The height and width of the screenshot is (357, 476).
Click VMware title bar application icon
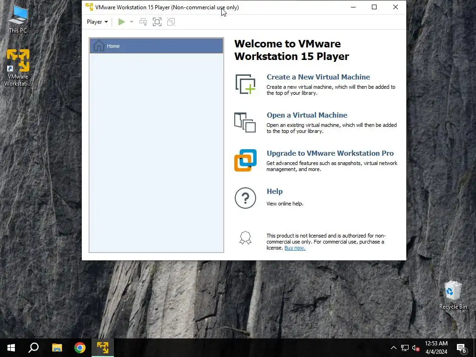click(x=89, y=7)
